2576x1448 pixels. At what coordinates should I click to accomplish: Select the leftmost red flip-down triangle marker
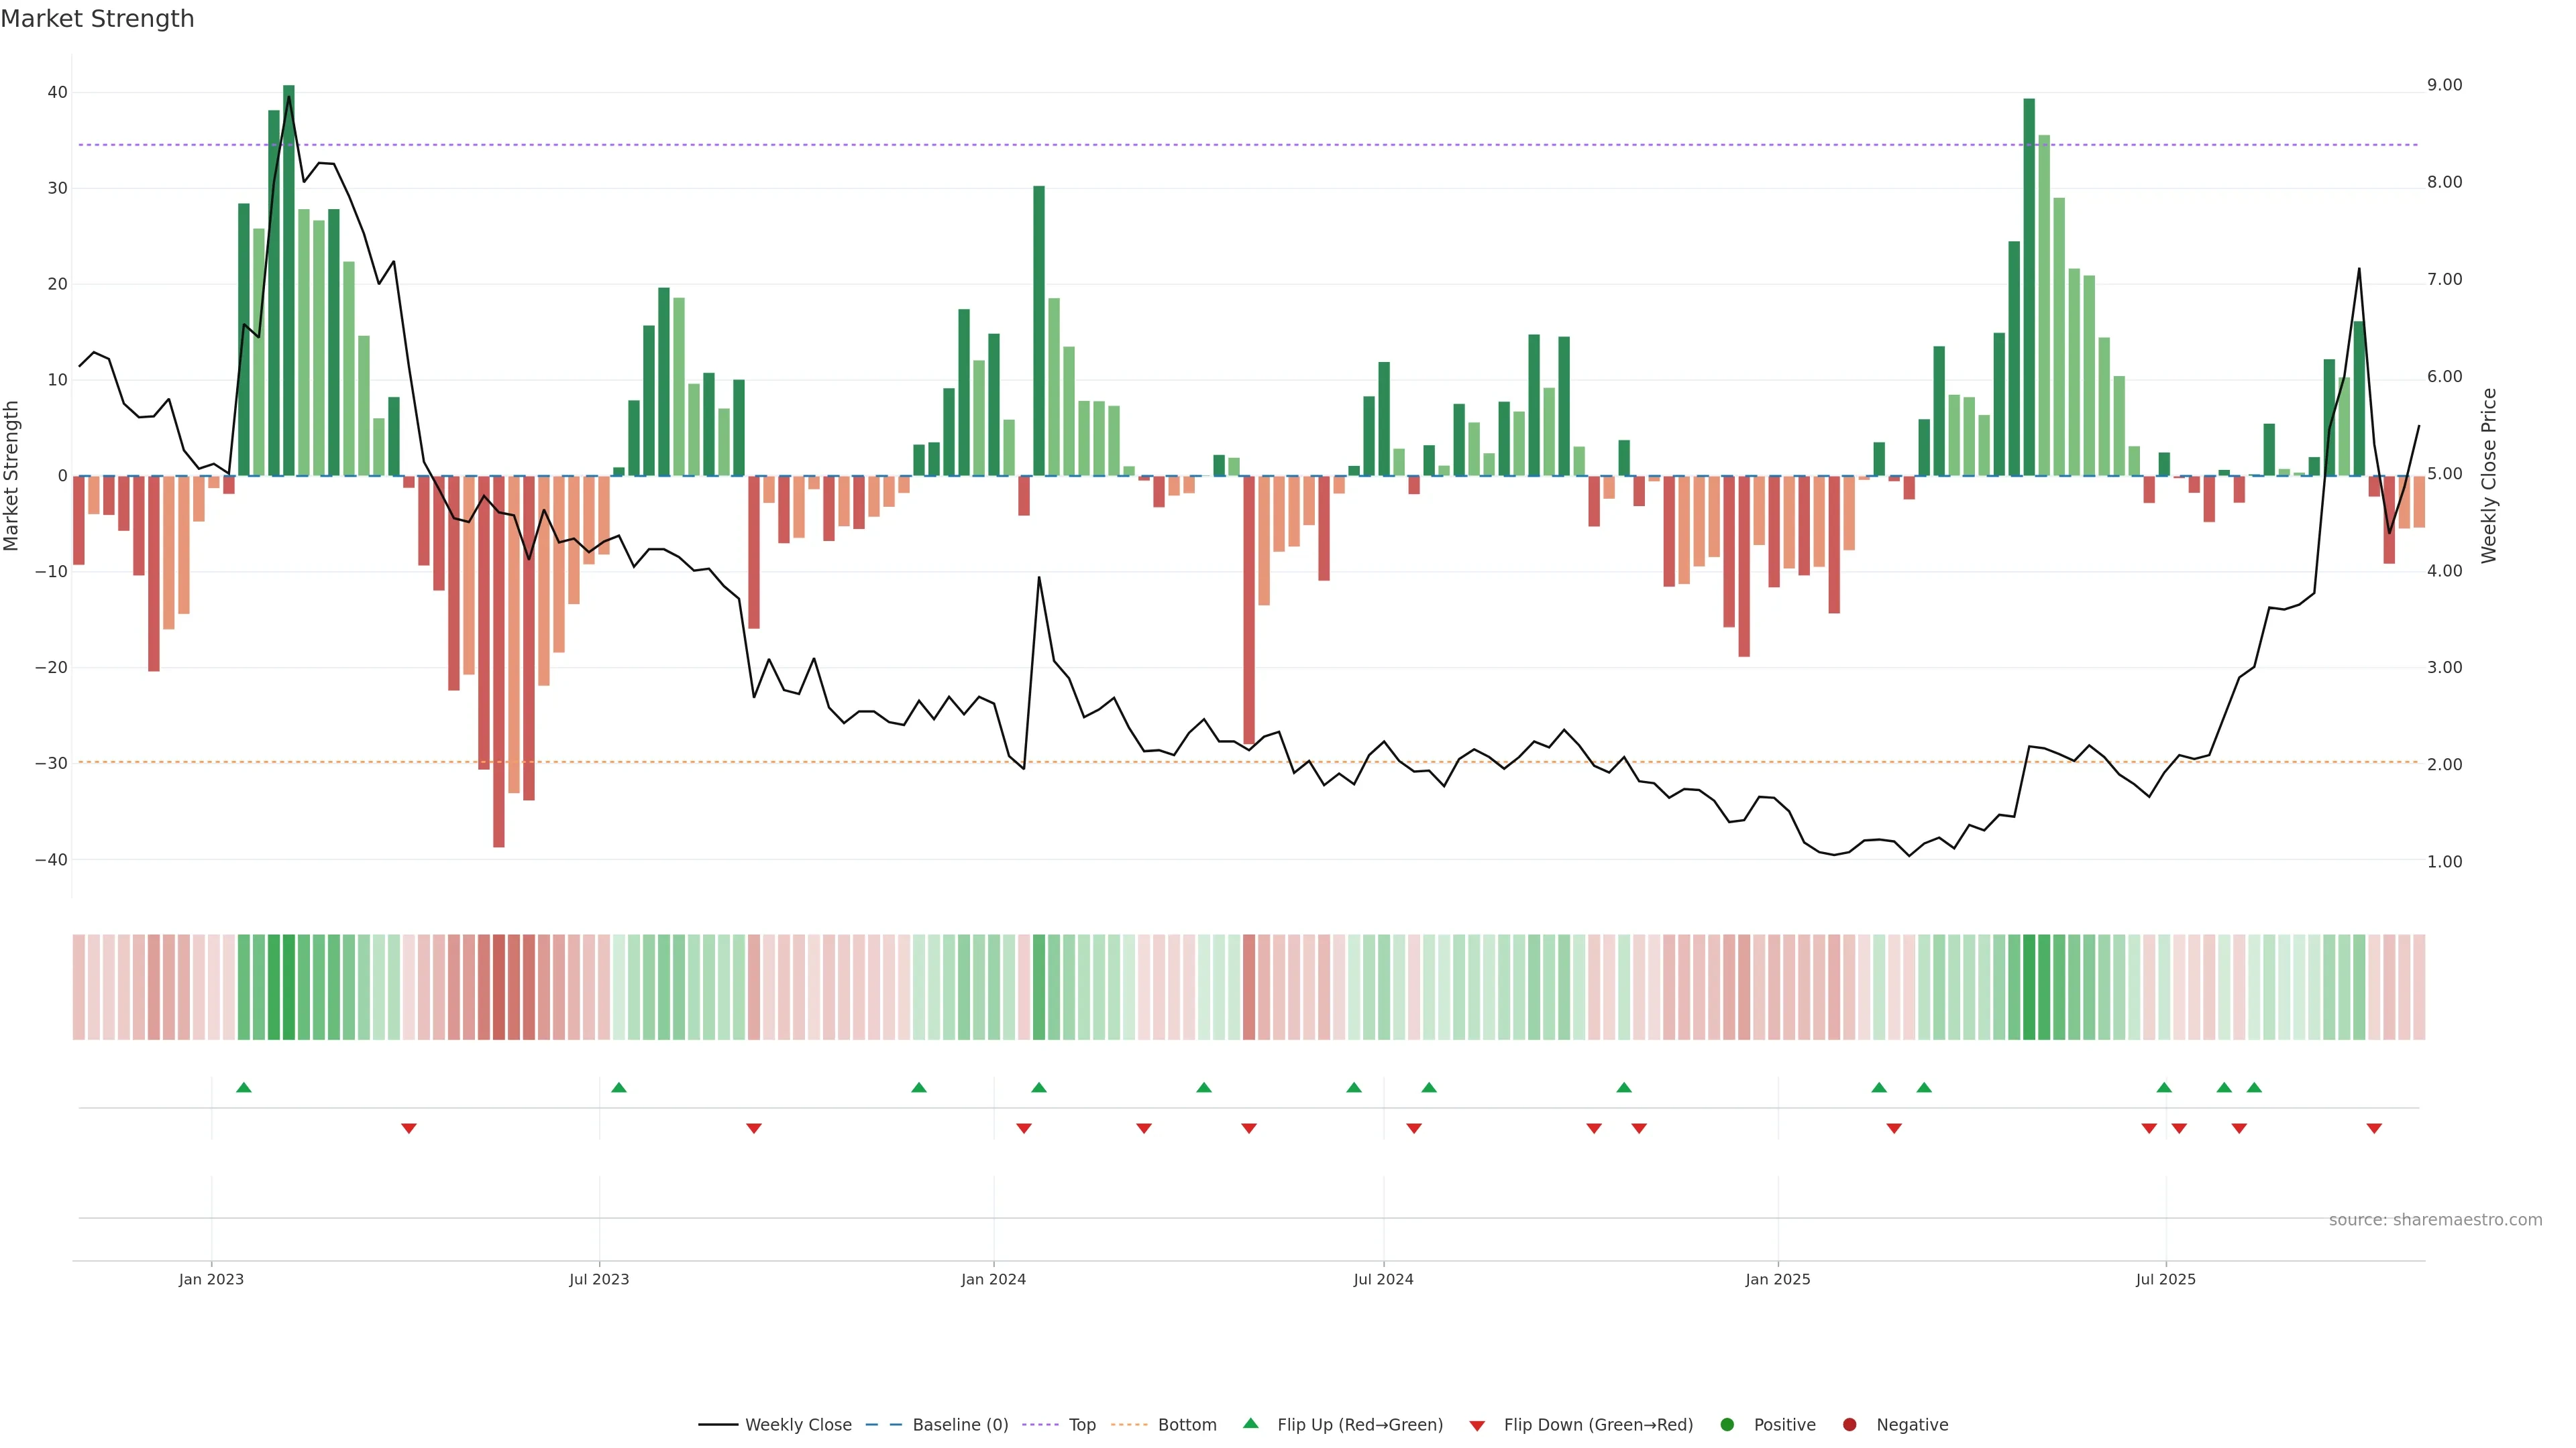tap(409, 1128)
